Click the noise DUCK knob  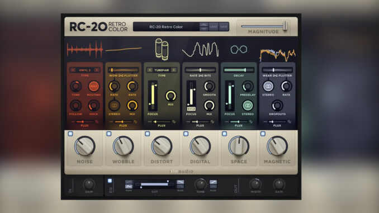coord(94,106)
